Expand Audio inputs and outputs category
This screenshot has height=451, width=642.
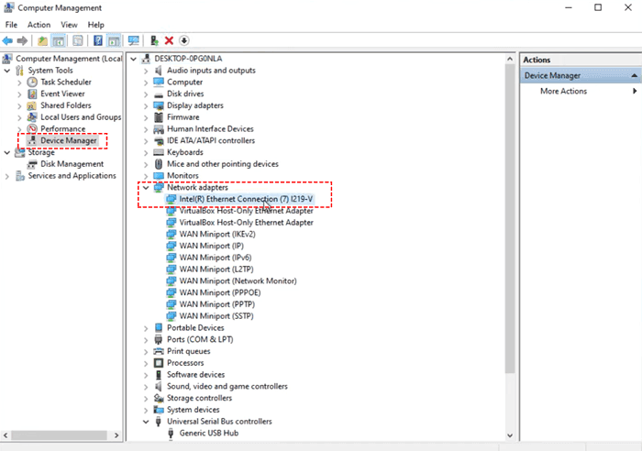(146, 71)
